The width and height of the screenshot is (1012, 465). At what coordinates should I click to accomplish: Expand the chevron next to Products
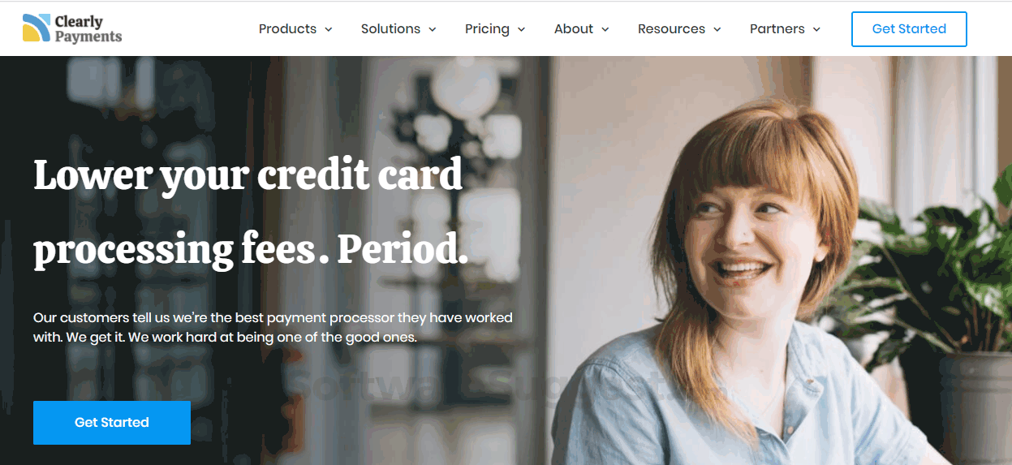click(329, 29)
